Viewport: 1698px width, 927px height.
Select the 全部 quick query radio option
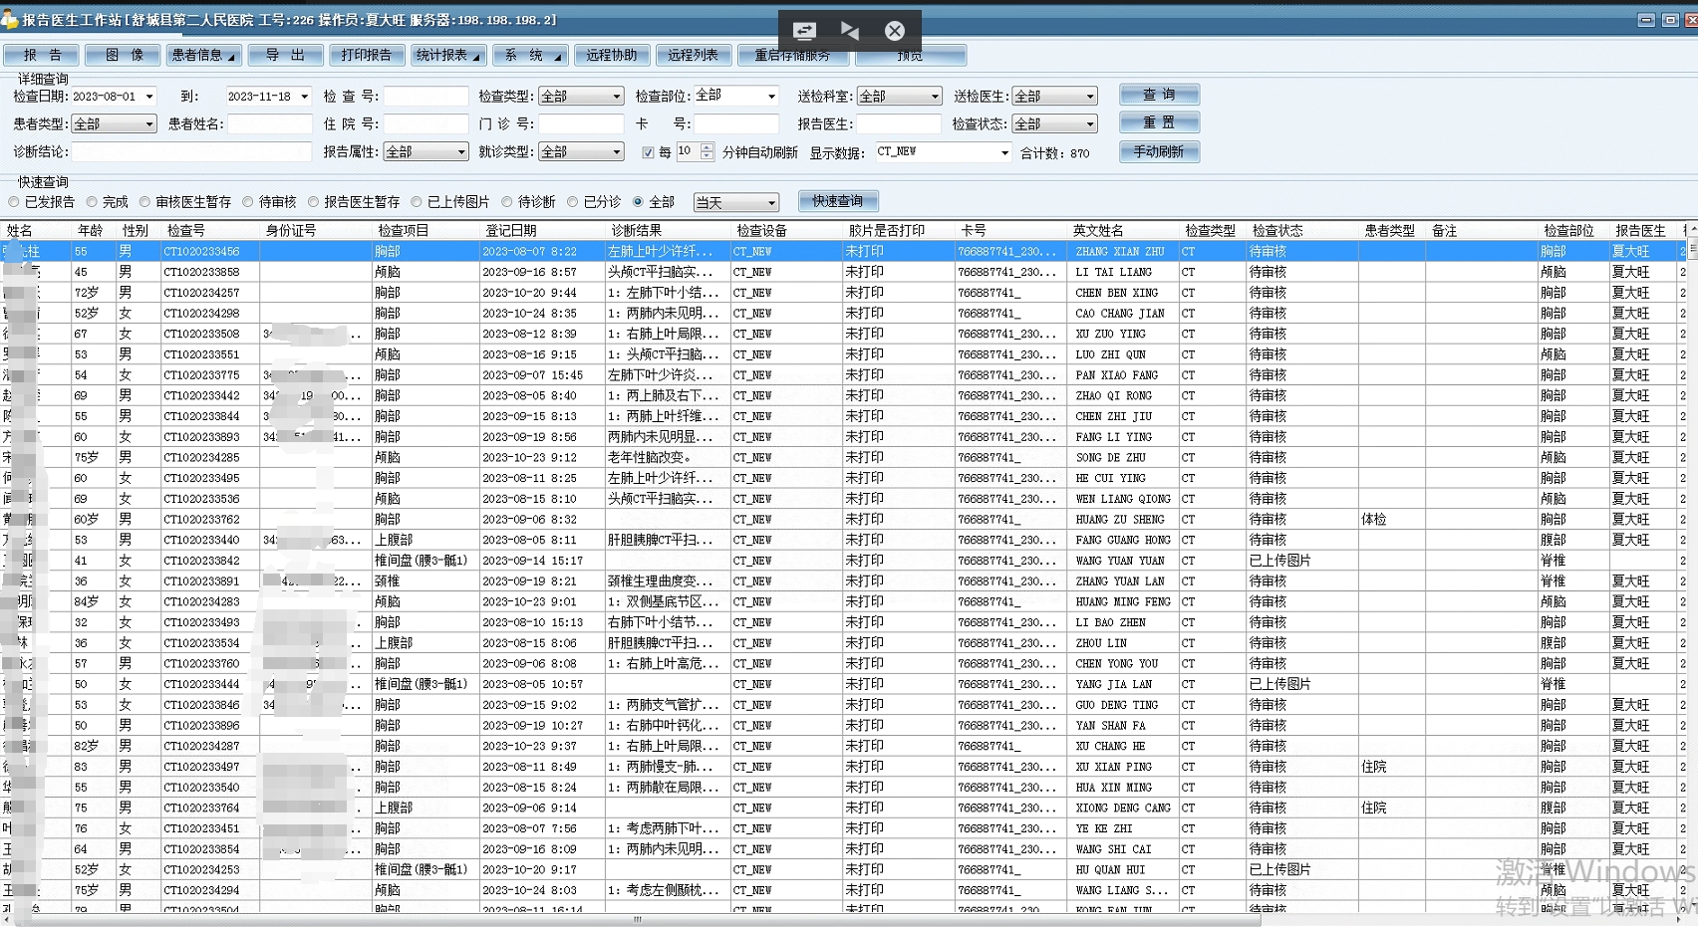click(x=638, y=202)
